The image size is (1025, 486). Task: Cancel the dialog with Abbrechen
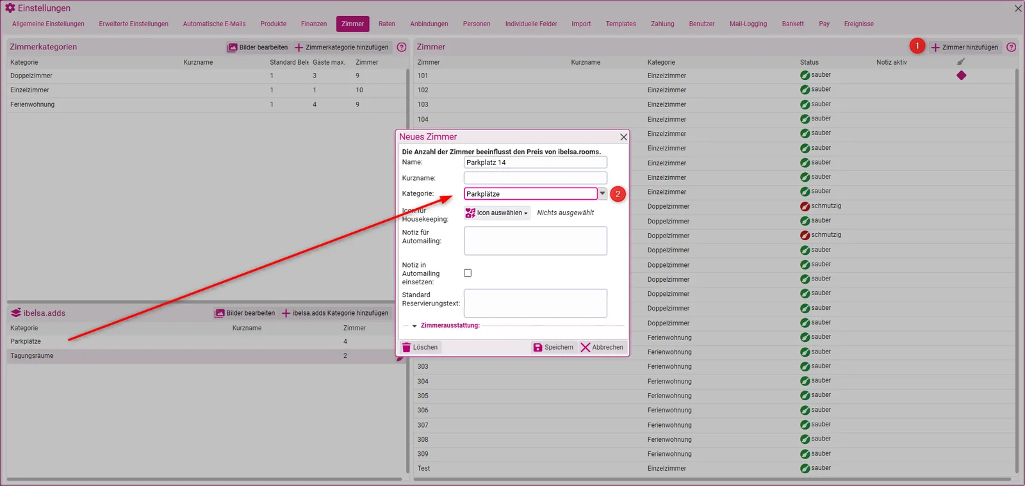pos(602,347)
